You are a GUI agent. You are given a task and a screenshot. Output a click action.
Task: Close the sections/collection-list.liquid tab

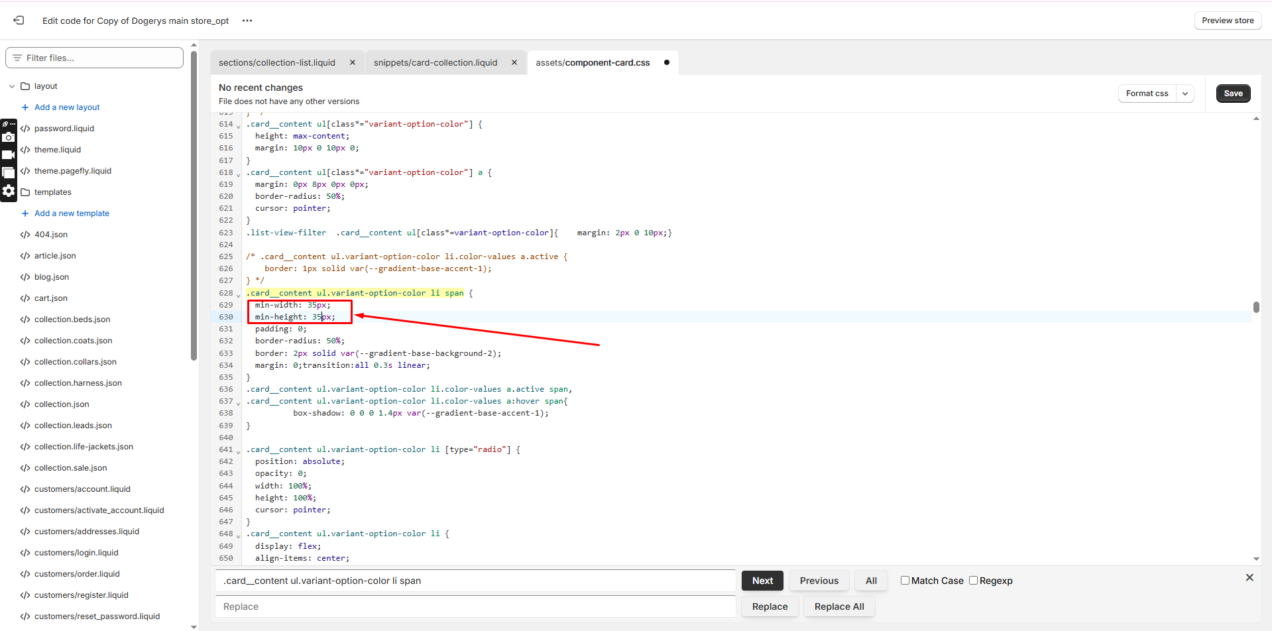353,62
